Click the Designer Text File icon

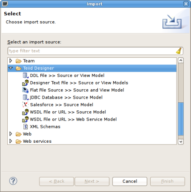click(26, 83)
